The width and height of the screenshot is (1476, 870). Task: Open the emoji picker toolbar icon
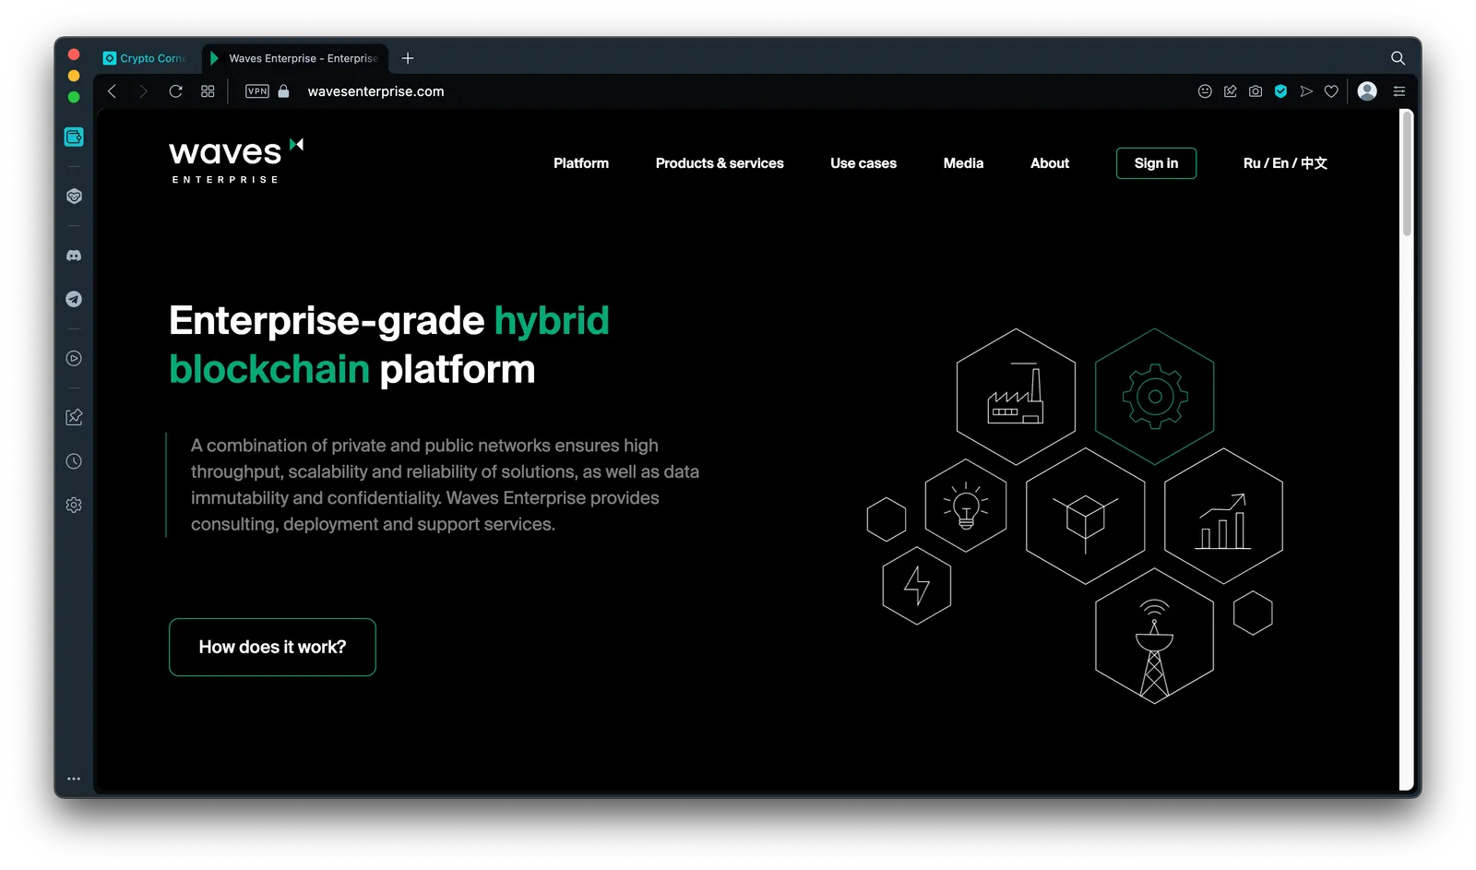click(x=1205, y=91)
